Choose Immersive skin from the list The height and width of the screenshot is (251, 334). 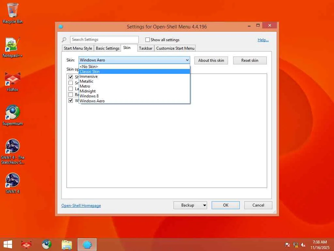(x=134, y=76)
